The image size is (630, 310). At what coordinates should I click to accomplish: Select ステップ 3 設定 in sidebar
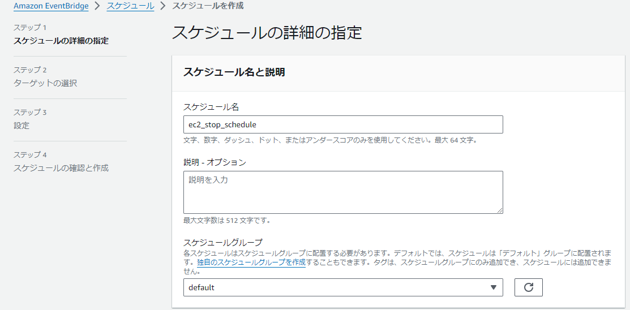pyautogui.click(x=30, y=119)
